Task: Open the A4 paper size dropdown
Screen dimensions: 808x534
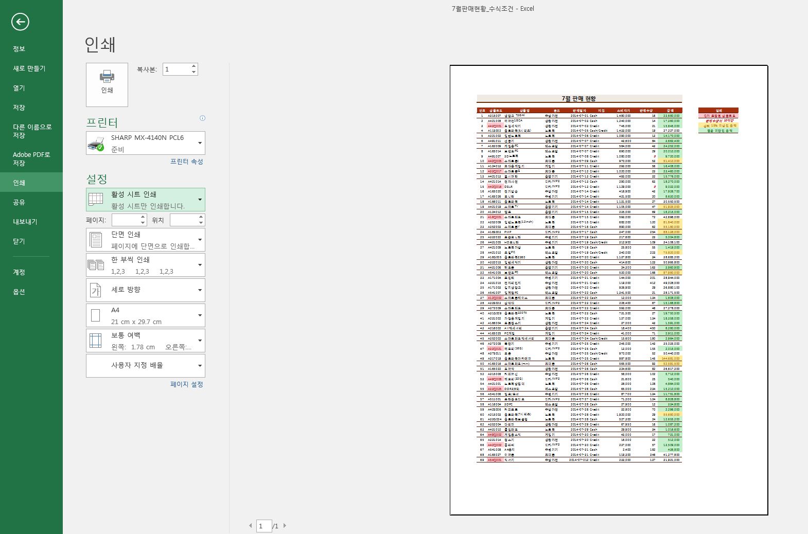Action: 146,315
